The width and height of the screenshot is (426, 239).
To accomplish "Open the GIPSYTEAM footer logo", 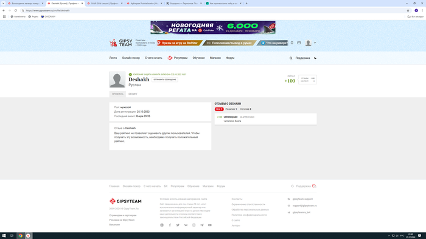I will pyautogui.click(x=125, y=201).
